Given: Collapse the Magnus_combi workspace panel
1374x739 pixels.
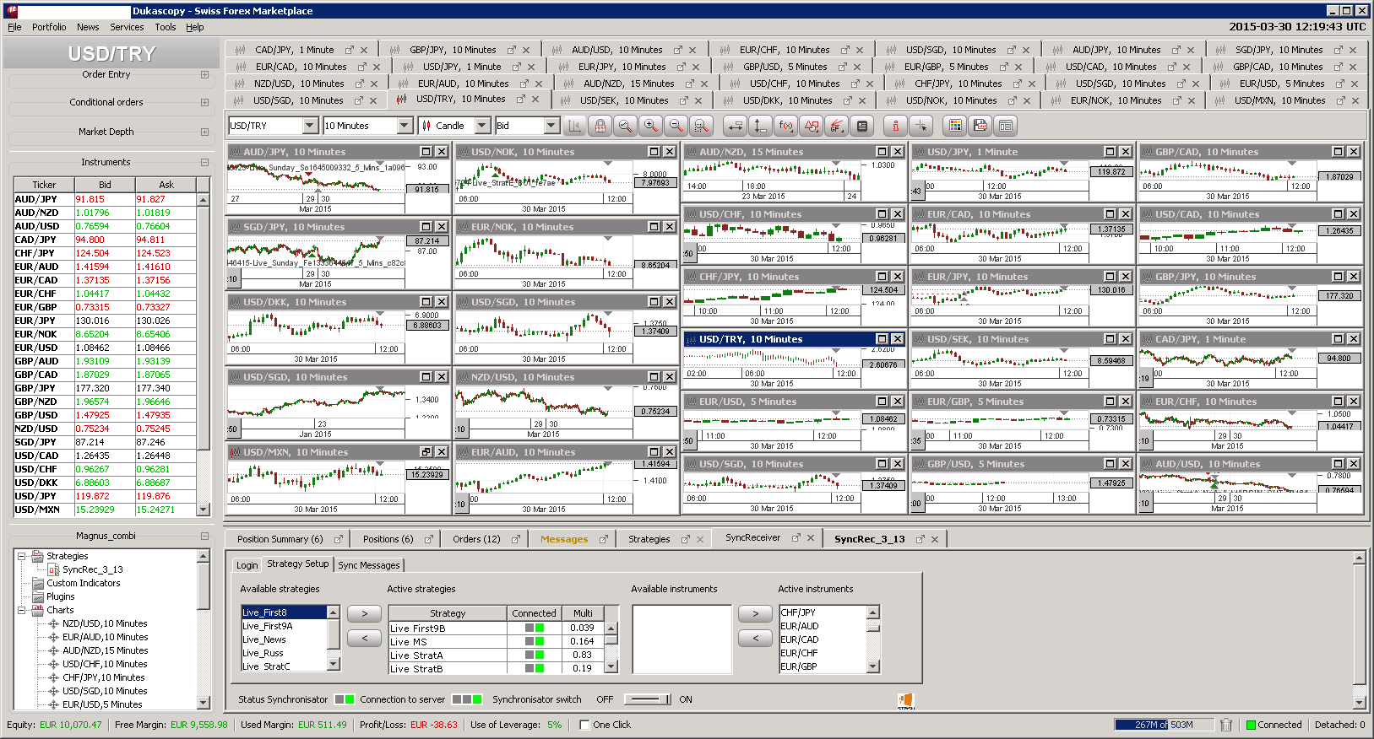Looking at the screenshot, I should point(204,536).
